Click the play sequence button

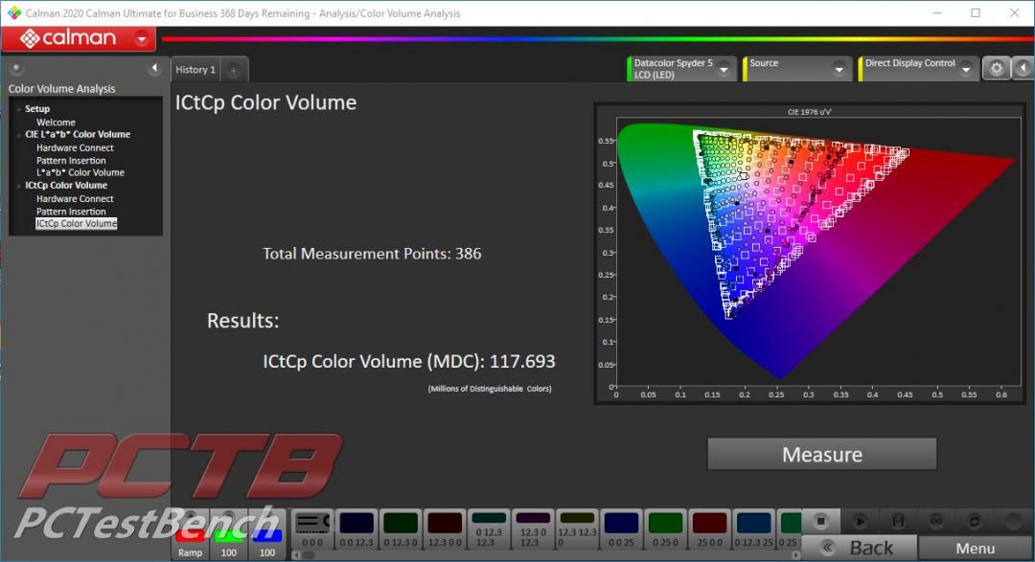[x=860, y=521]
